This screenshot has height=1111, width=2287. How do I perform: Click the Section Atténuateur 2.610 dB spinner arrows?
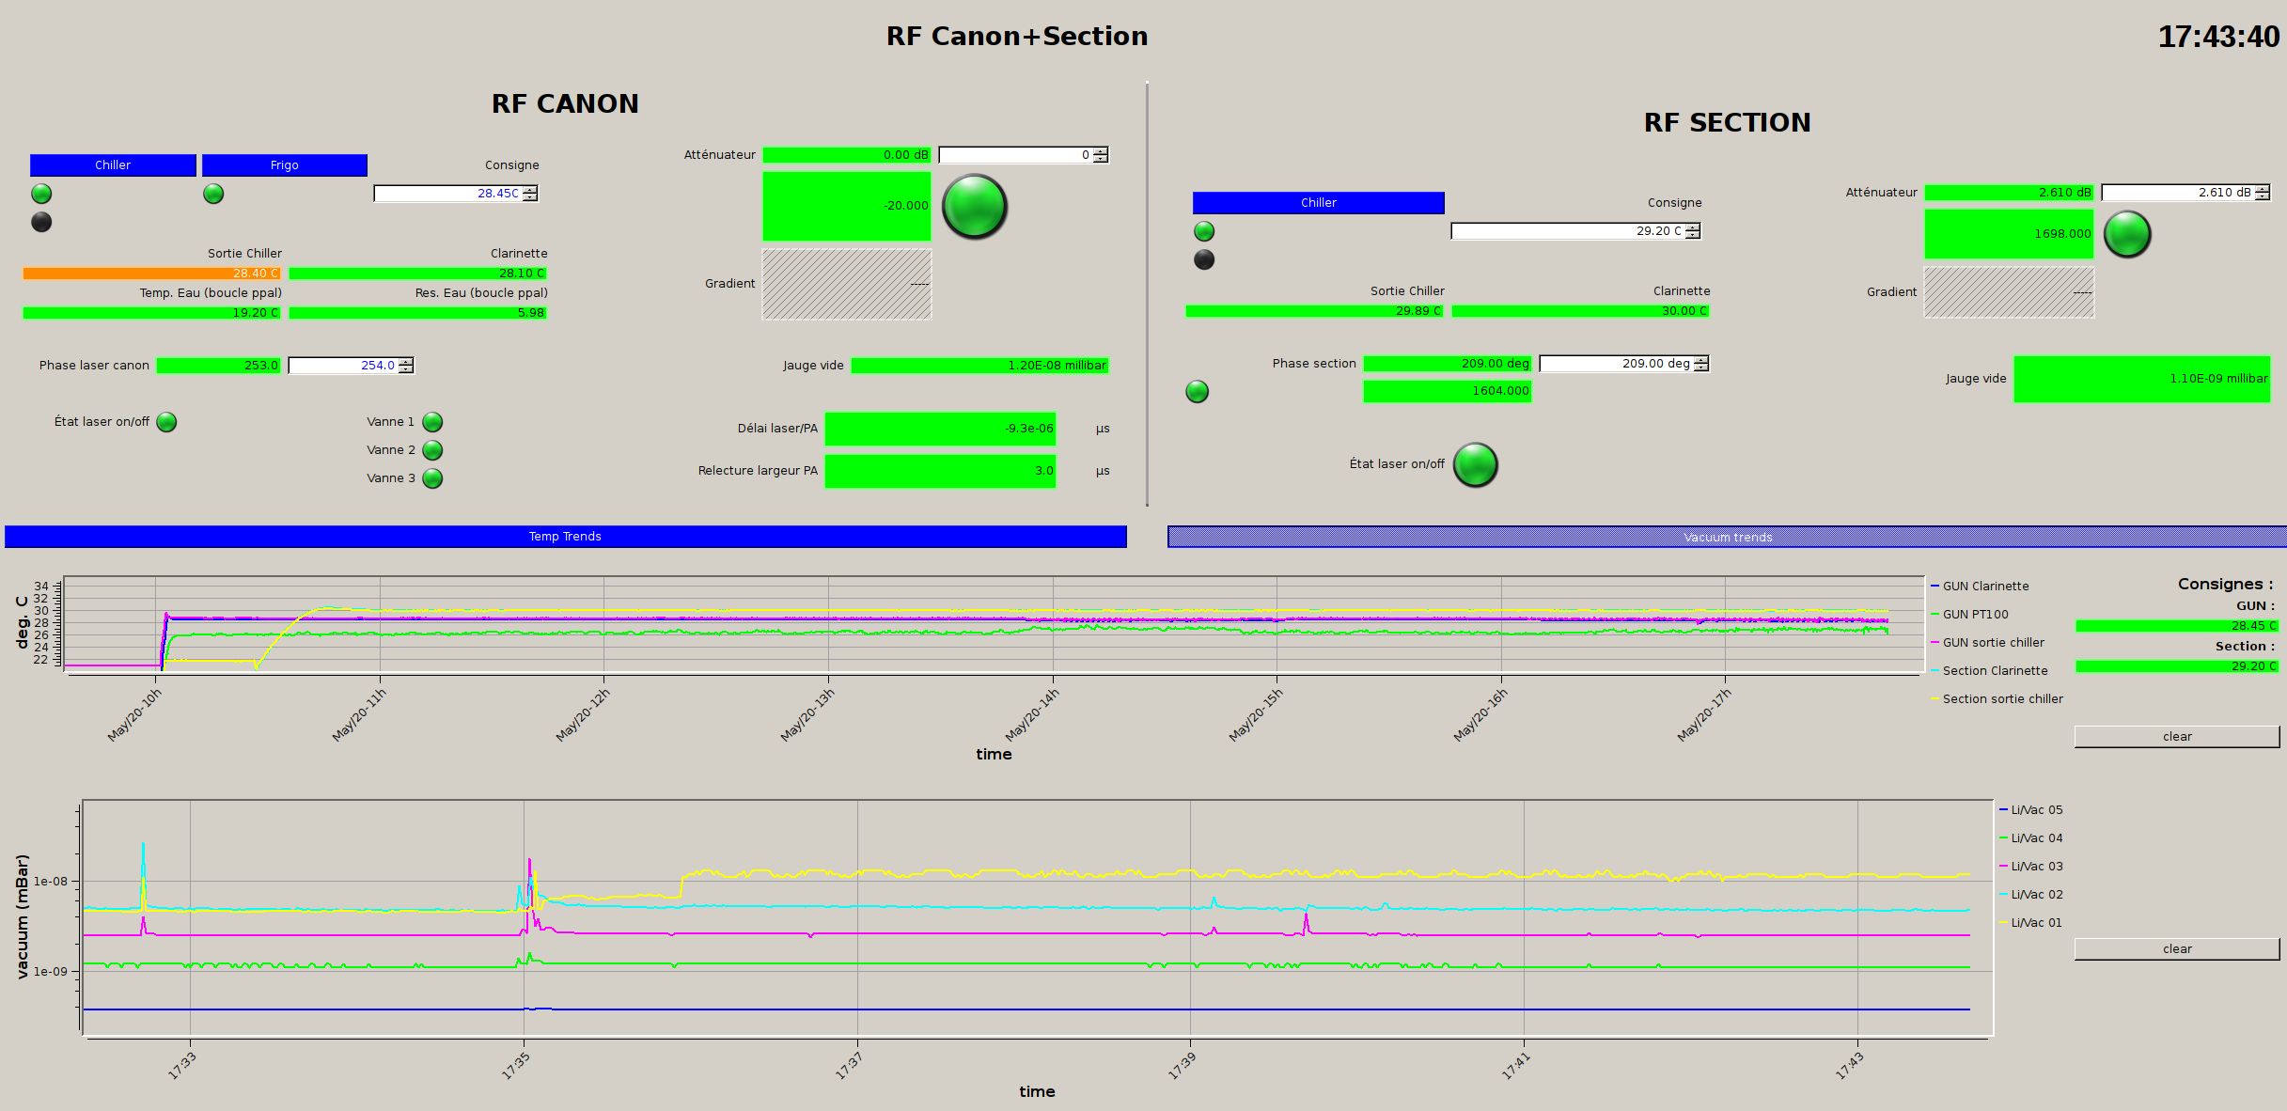pyautogui.click(x=2263, y=193)
